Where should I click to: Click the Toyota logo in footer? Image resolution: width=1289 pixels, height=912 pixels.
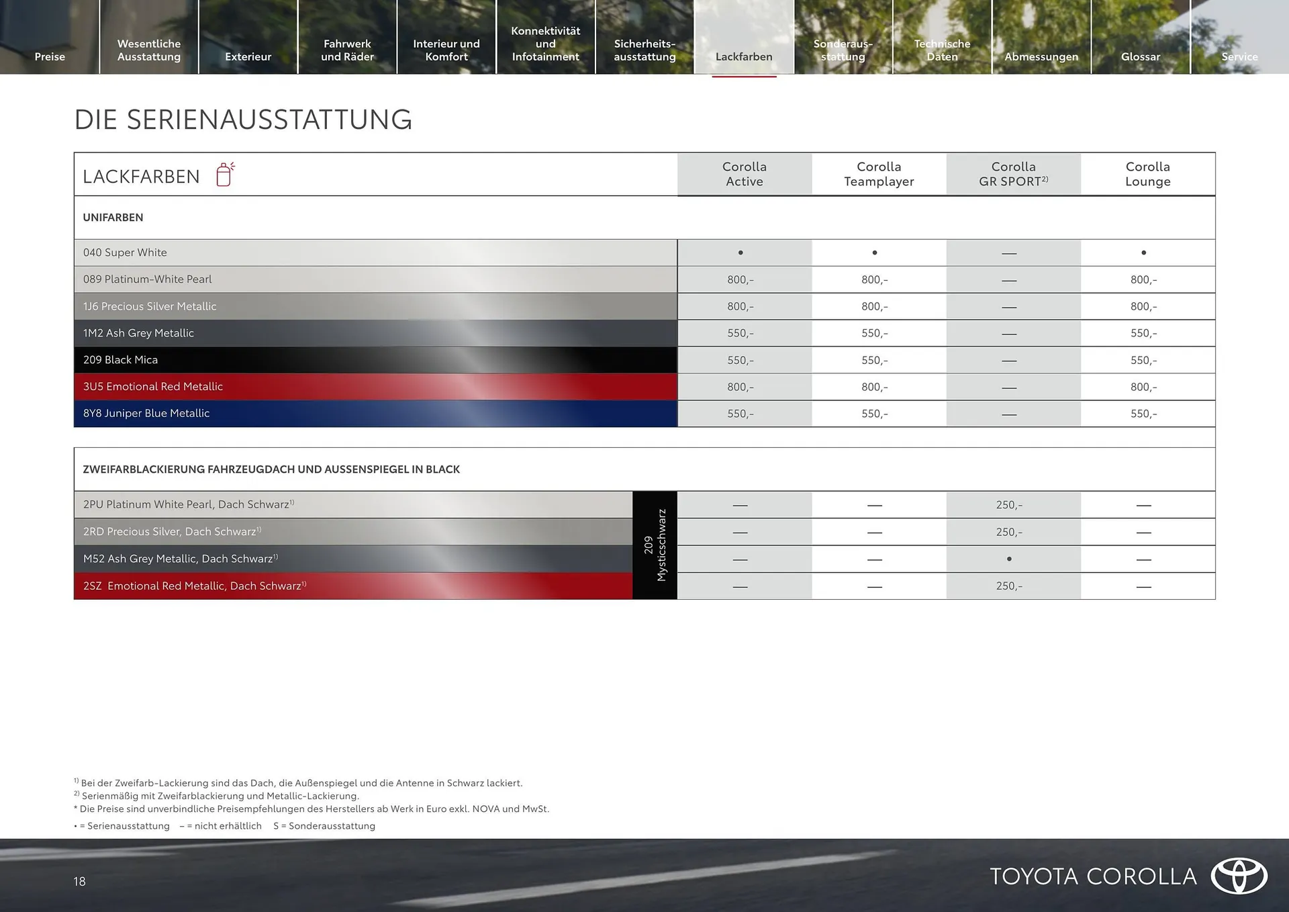tap(1239, 876)
